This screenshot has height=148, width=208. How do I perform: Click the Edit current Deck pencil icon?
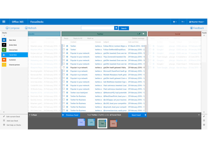(4, 117)
